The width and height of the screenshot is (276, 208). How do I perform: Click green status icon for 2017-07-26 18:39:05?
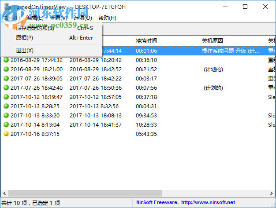pyautogui.click(x=6, y=78)
